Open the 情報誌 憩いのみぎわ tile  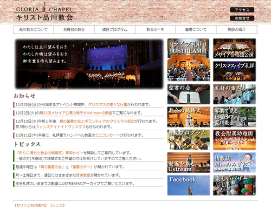point(234,163)
